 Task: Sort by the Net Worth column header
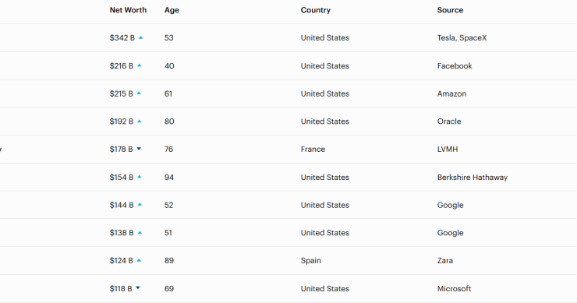click(128, 10)
